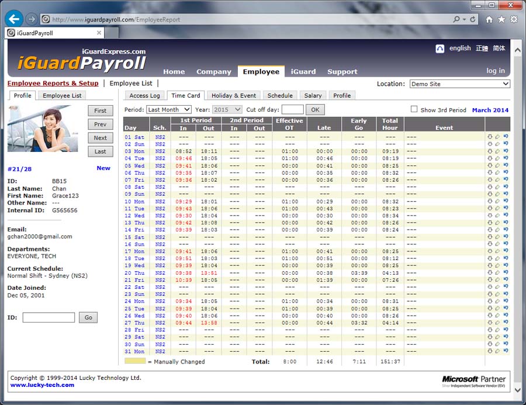
Task: Select the Time Card tab
Action: [x=185, y=96]
